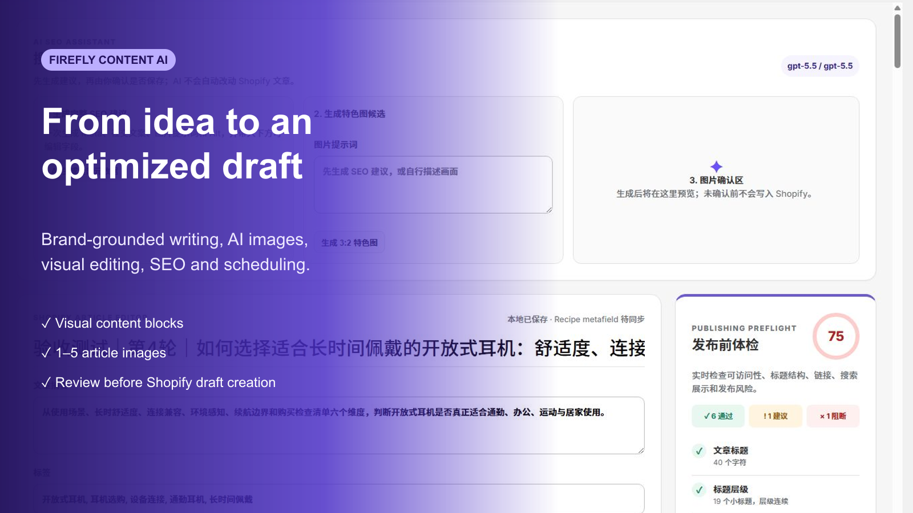Click the 图片提示词 field label

click(336, 144)
